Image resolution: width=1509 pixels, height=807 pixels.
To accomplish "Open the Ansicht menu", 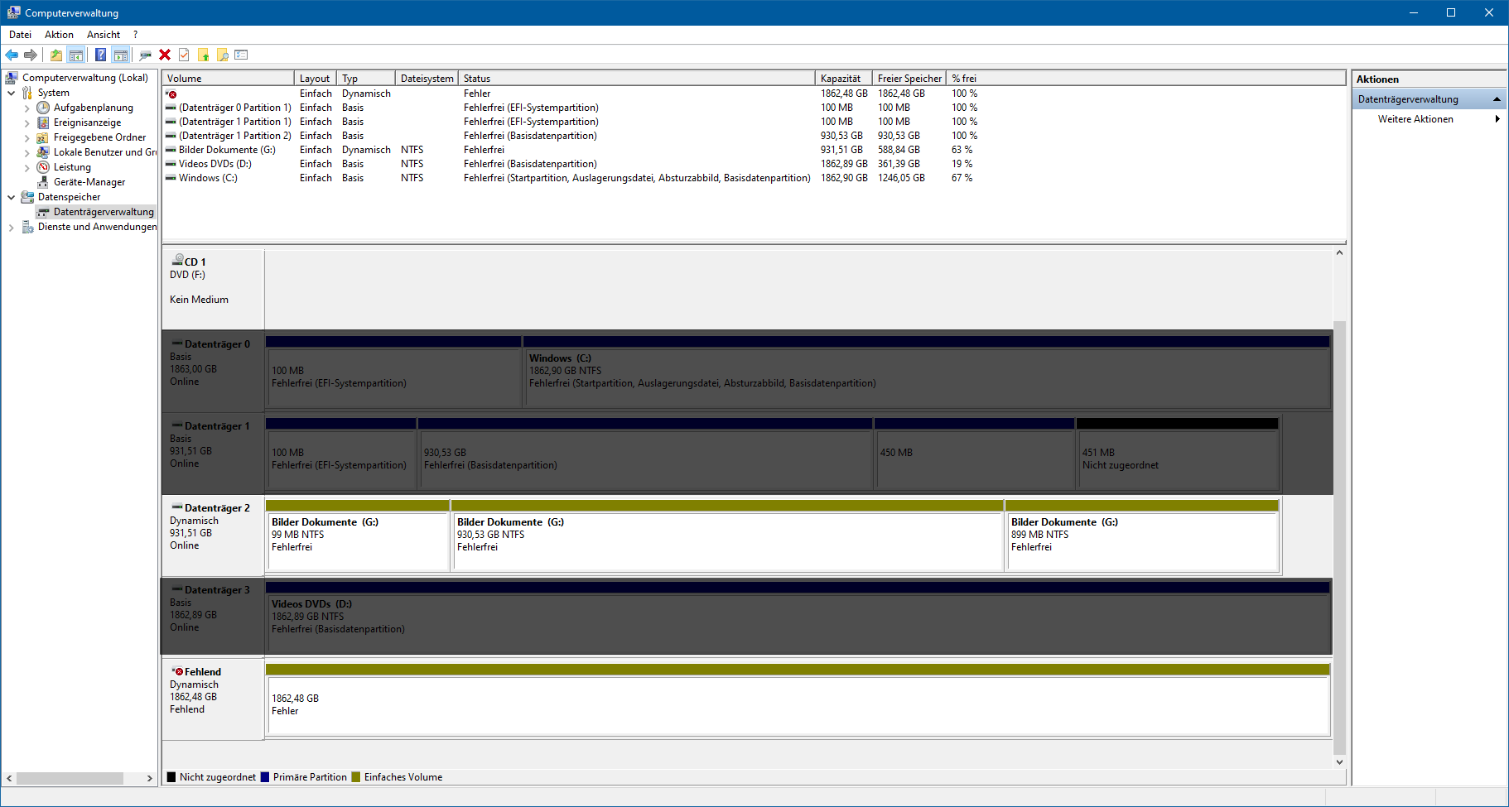I will click(x=104, y=35).
